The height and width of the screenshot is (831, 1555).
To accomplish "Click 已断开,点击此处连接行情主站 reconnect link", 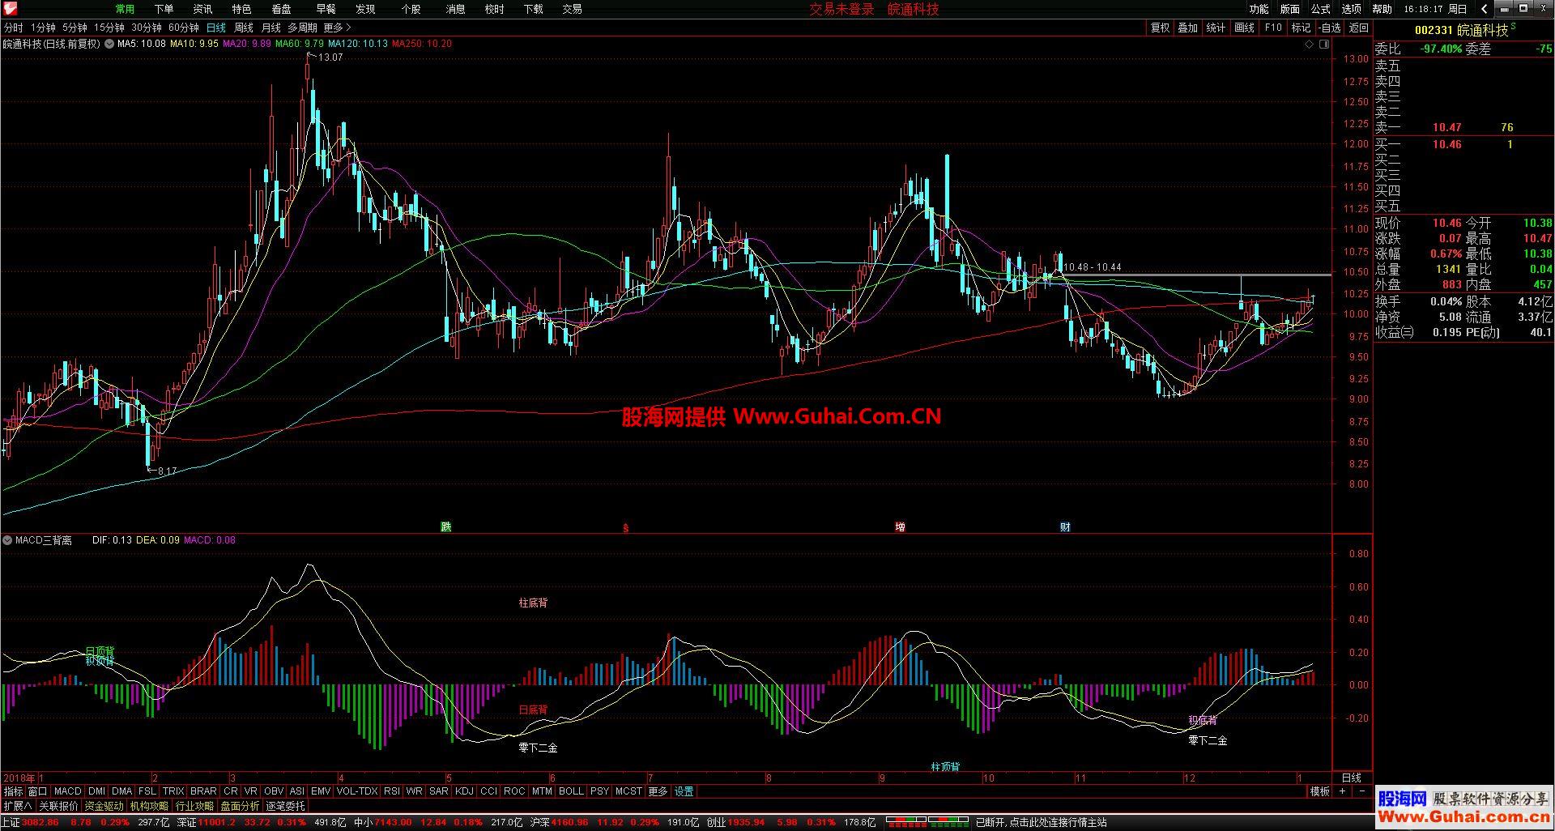I will click(1041, 822).
